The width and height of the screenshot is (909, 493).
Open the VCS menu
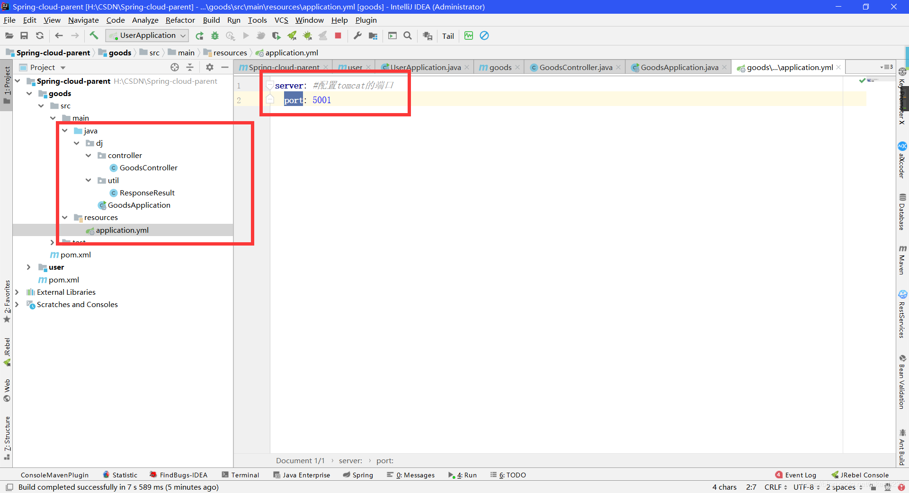coord(281,20)
